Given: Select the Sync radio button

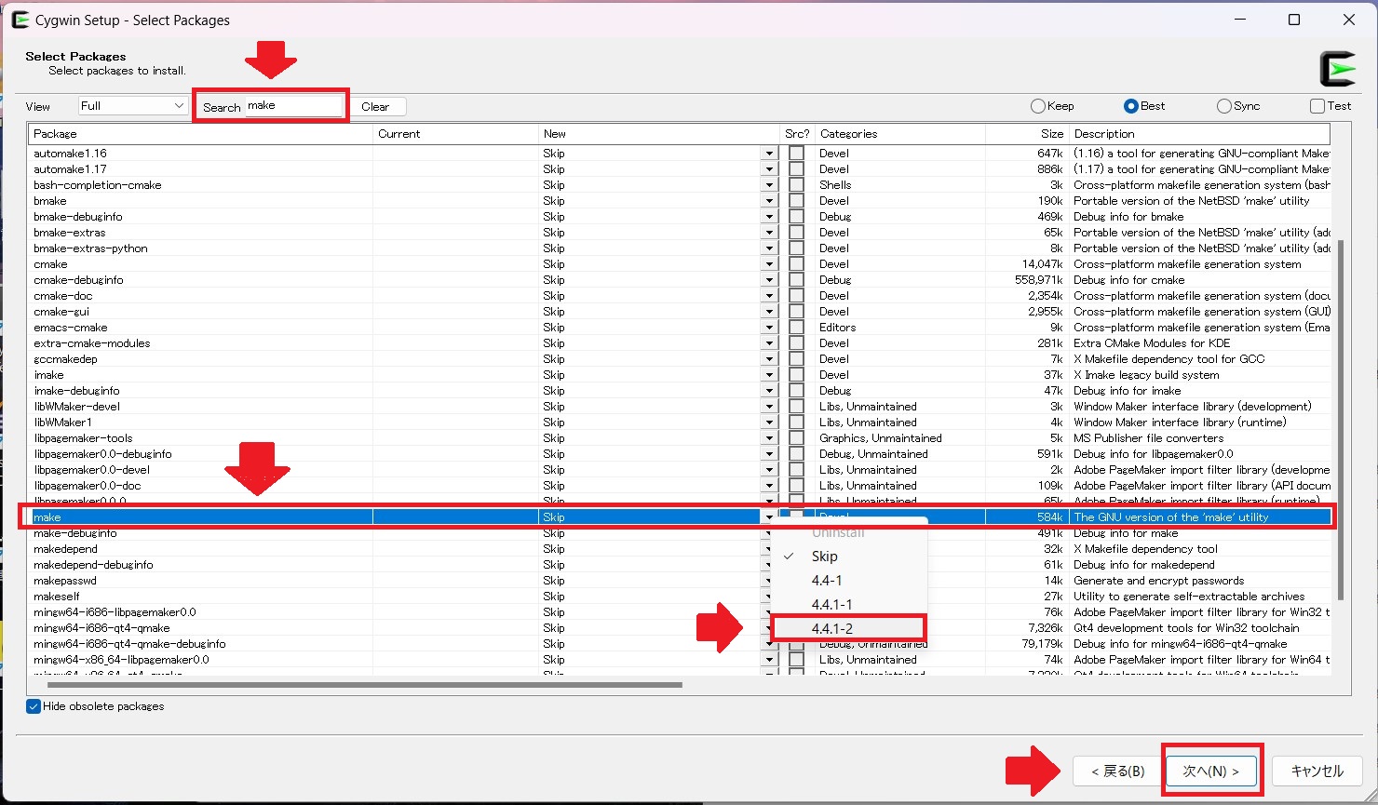Looking at the screenshot, I should (x=1224, y=106).
